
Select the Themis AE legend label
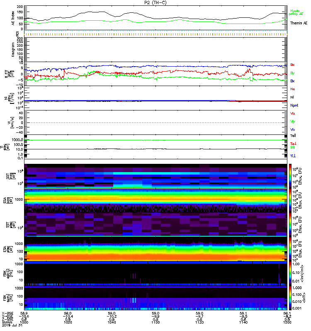pos(299,23)
